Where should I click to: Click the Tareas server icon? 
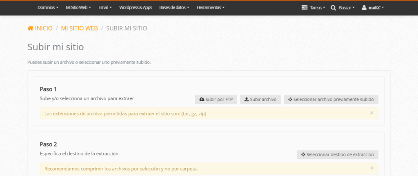[305, 8]
